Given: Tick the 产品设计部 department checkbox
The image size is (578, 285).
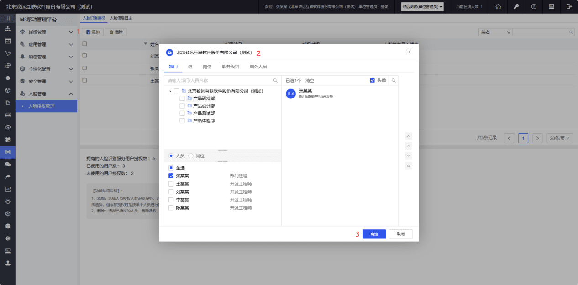Looking at the screenshot, I should [x=182, y=106].
